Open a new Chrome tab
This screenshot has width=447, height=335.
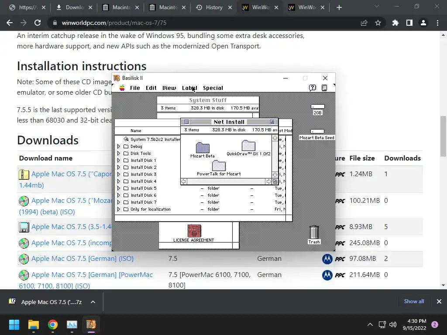point(339,7)
